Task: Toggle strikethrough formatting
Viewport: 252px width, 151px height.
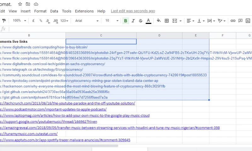Action: (x=140, y=21)
